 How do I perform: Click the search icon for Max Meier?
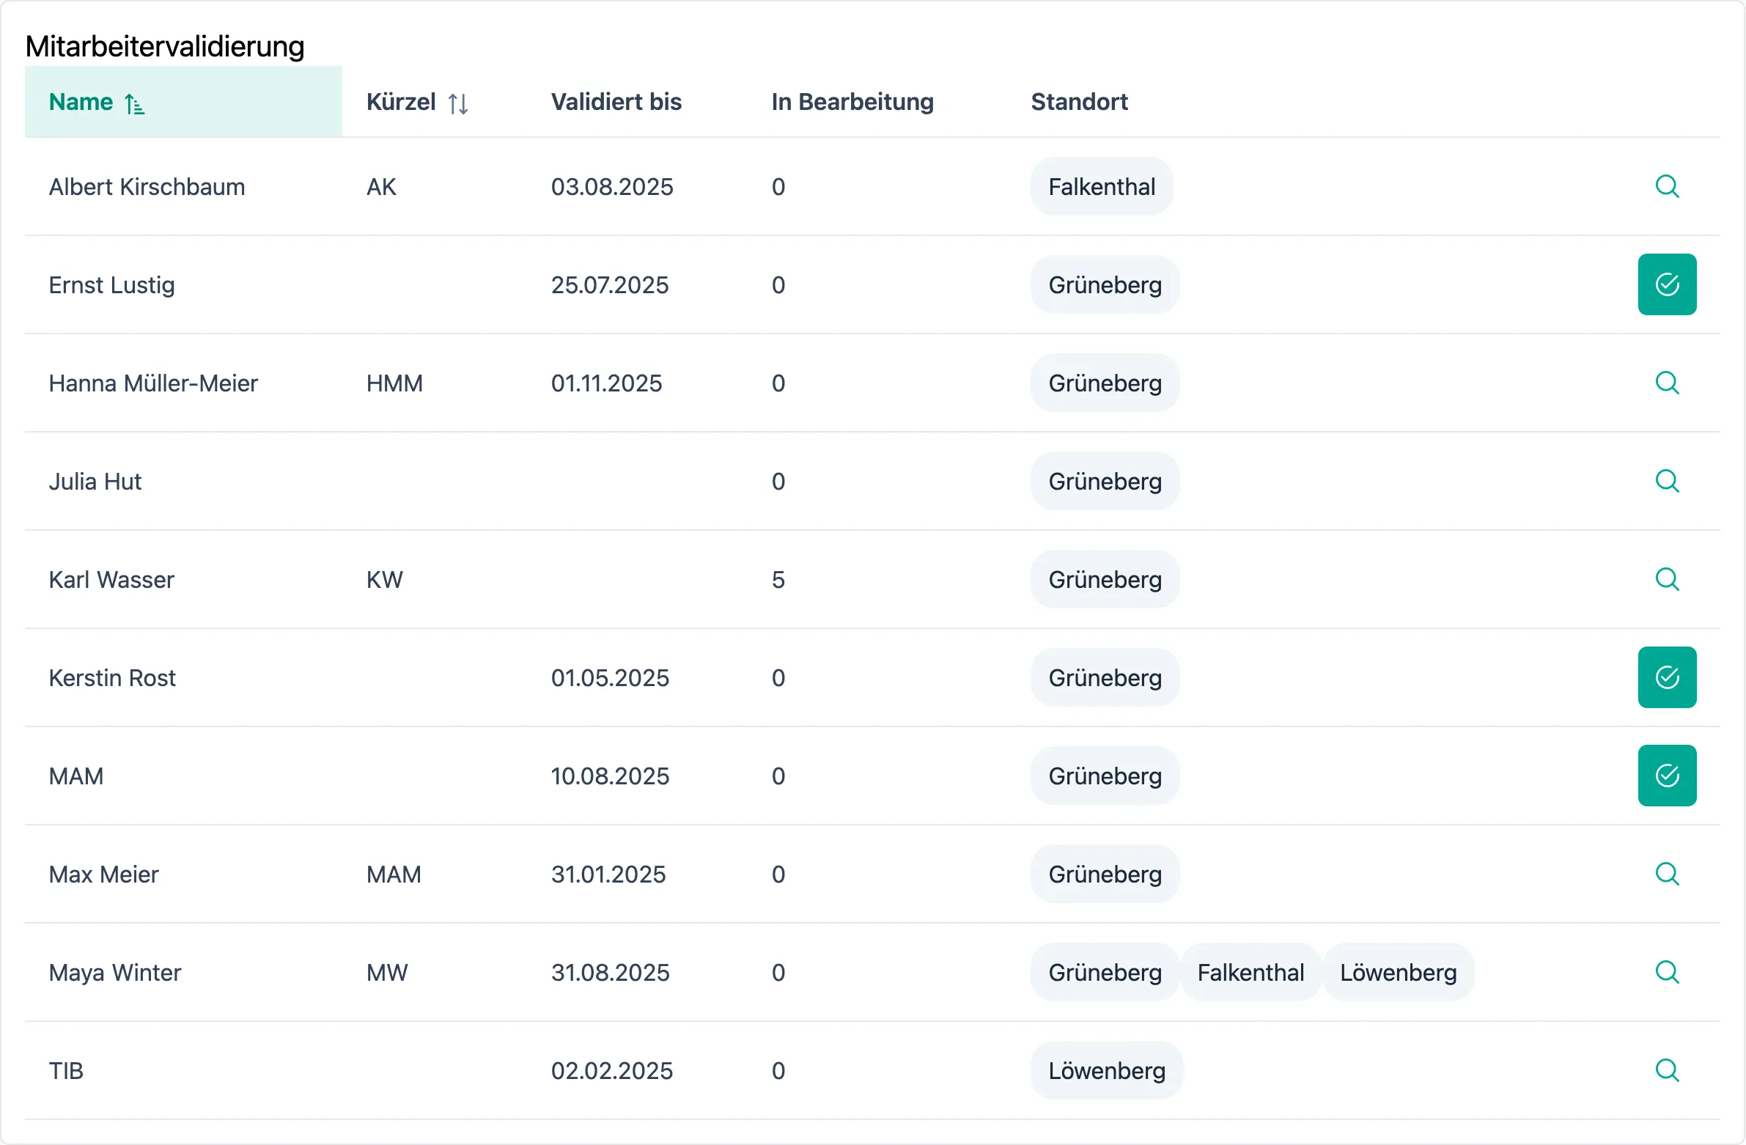[x=1667, y=874]
